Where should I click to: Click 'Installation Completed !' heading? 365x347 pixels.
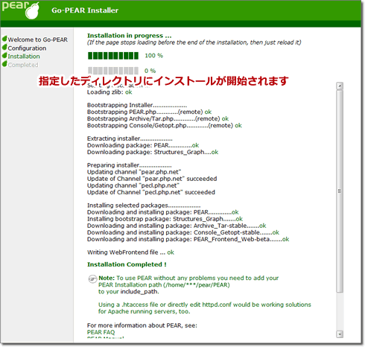click(127, 264)
